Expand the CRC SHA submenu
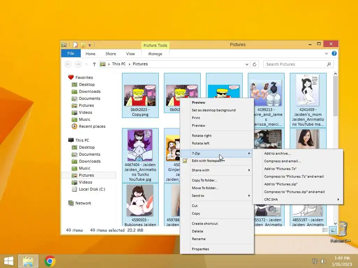Image resolution: width=358 pixels, height=268 pixels. tap(298, 199)
